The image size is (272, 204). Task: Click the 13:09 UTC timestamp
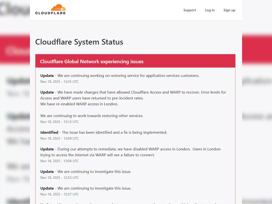(59, 138)
